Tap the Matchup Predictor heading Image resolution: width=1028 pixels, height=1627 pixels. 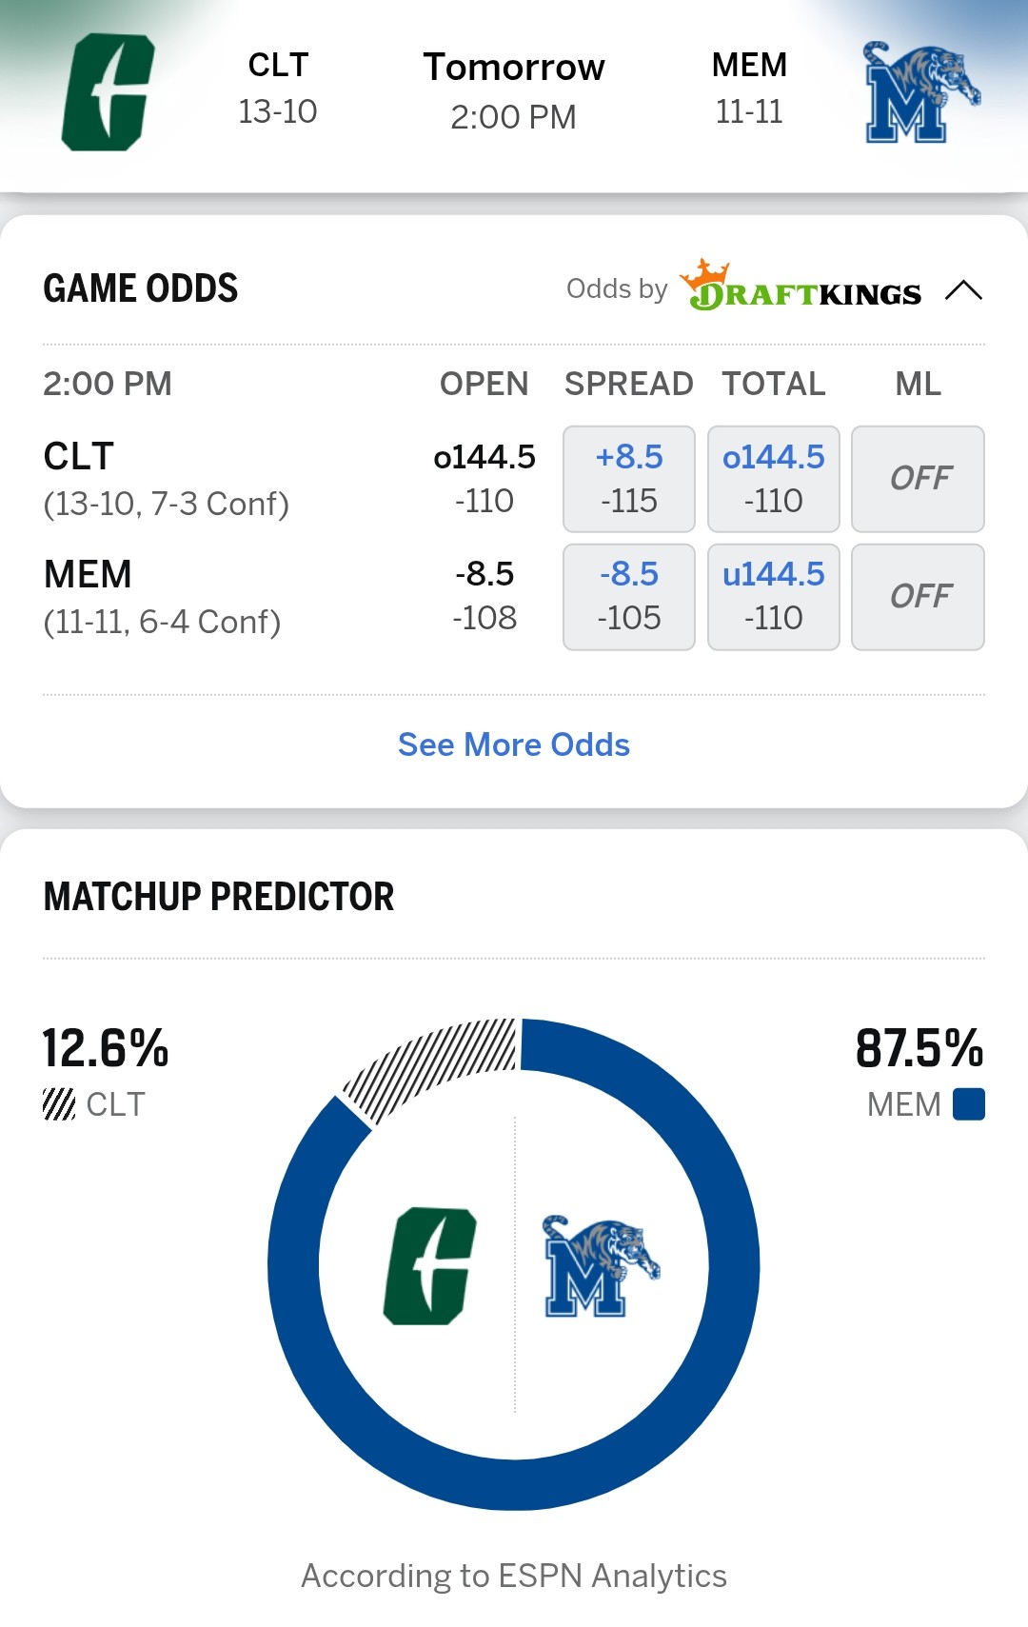[x=219, y=897]
